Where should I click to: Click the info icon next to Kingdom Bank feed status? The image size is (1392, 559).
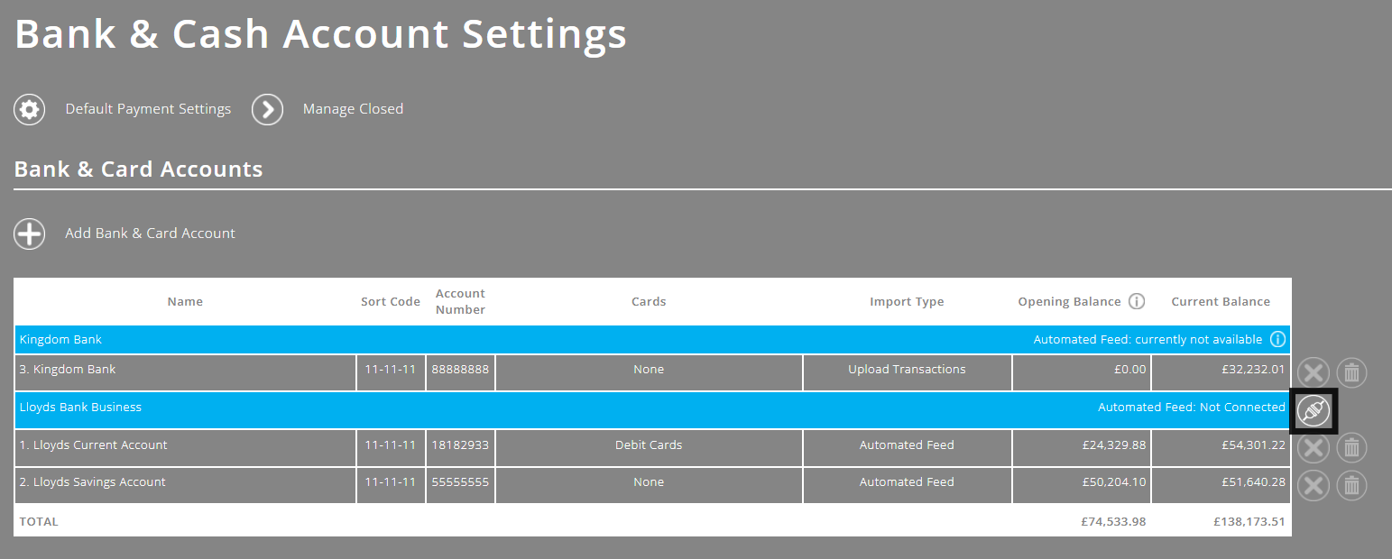click(x=1277, y=339)
